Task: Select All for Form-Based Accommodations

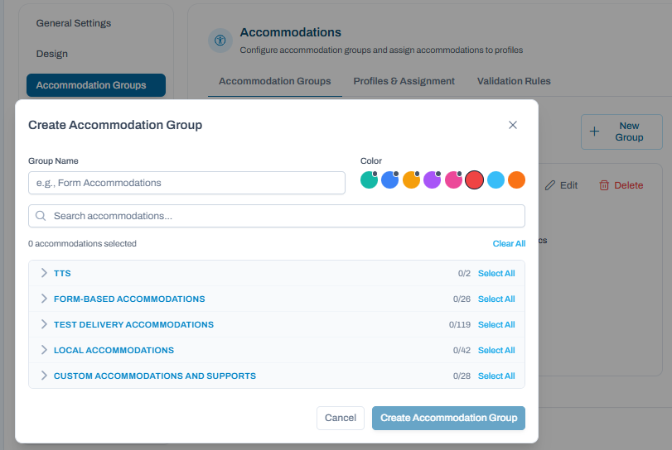Action: [x=496, y=299]
